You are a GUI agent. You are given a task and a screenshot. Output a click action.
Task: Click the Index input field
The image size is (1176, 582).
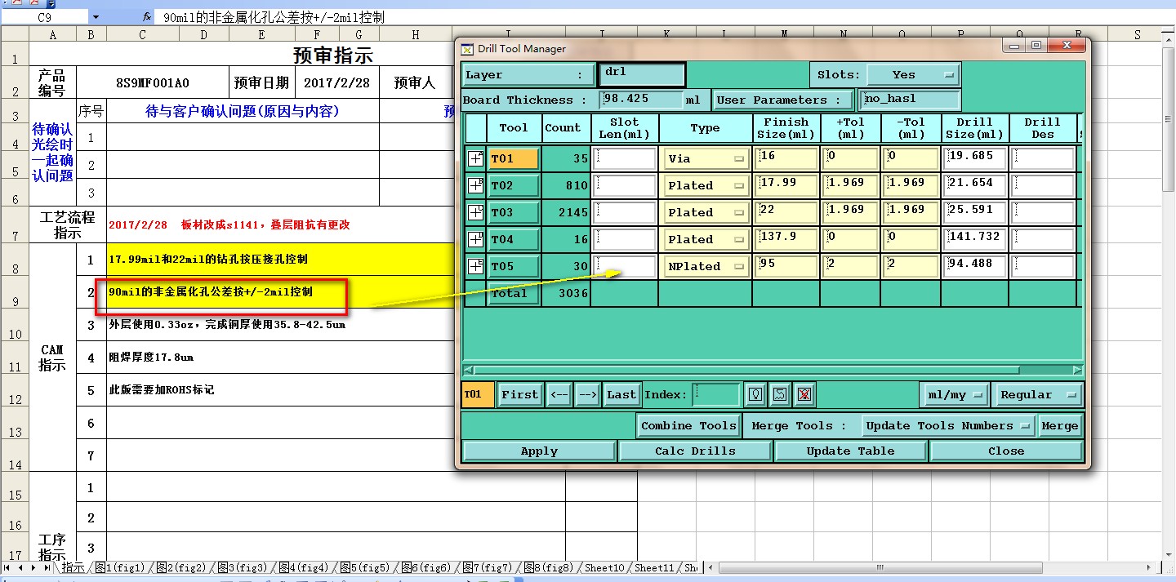(x=716, y=394)
